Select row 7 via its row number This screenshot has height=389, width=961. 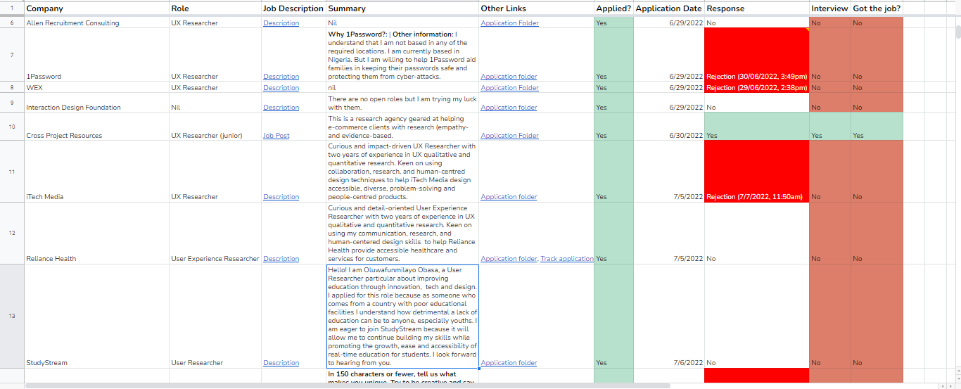(x=12, y=55)
